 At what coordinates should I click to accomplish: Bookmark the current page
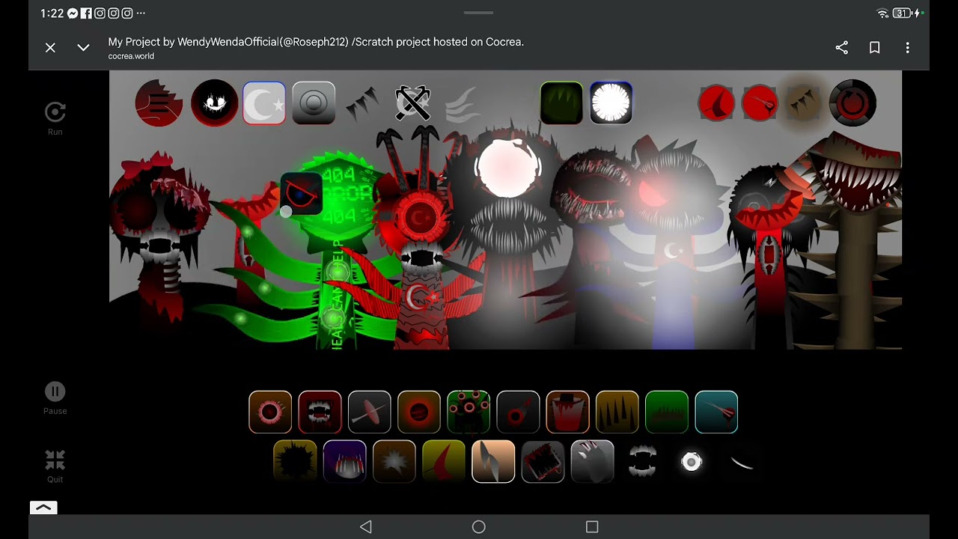pos(874,47)
